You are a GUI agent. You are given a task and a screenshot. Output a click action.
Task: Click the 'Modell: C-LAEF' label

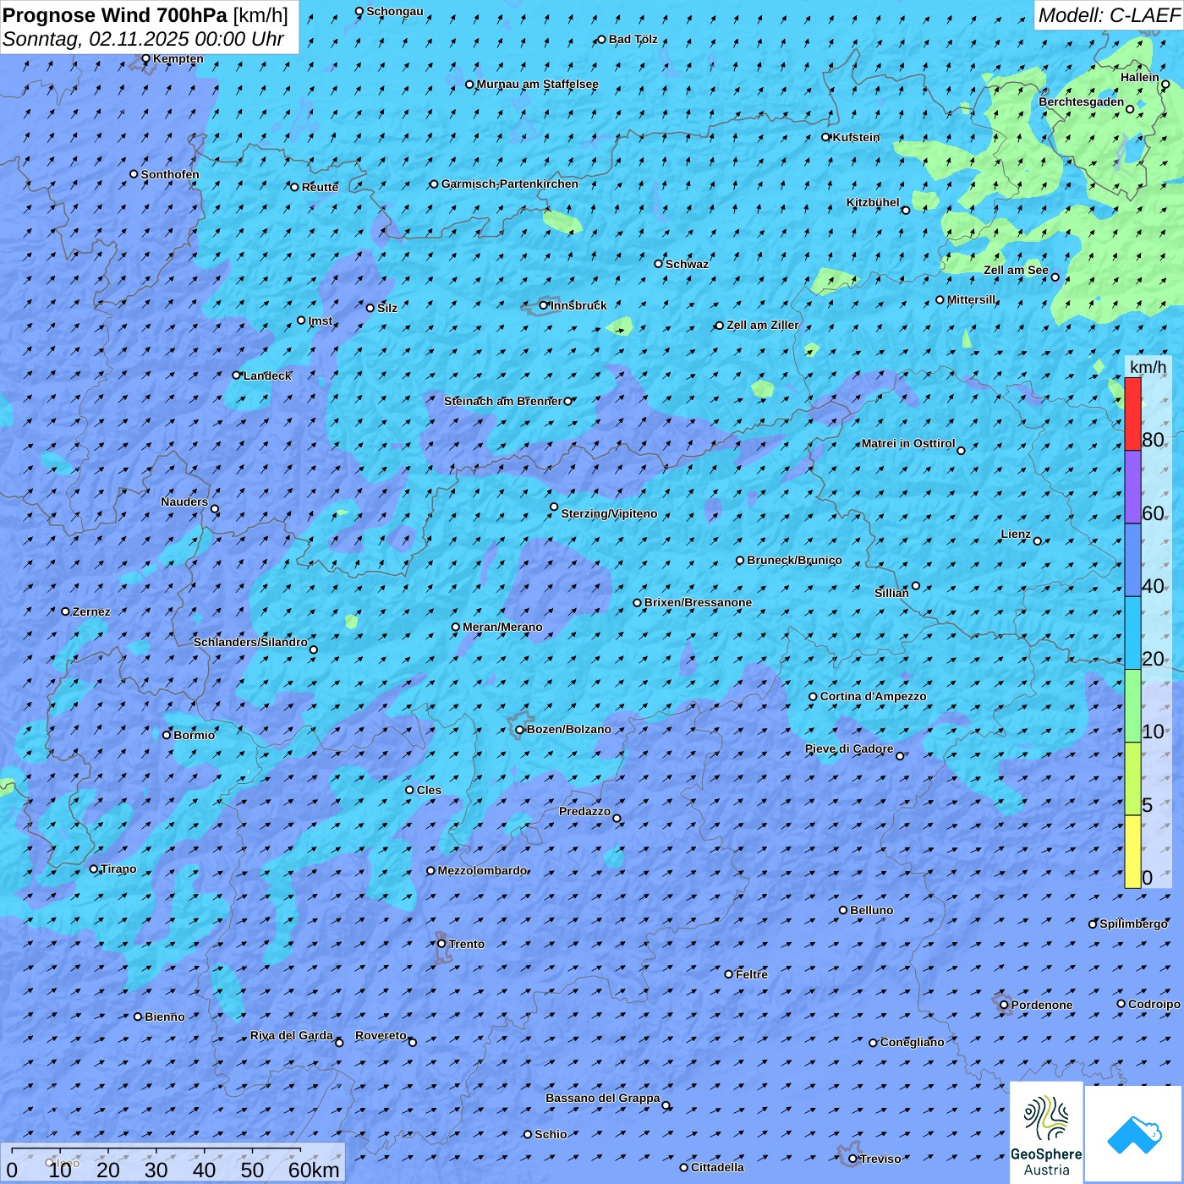pos(1109,15)
